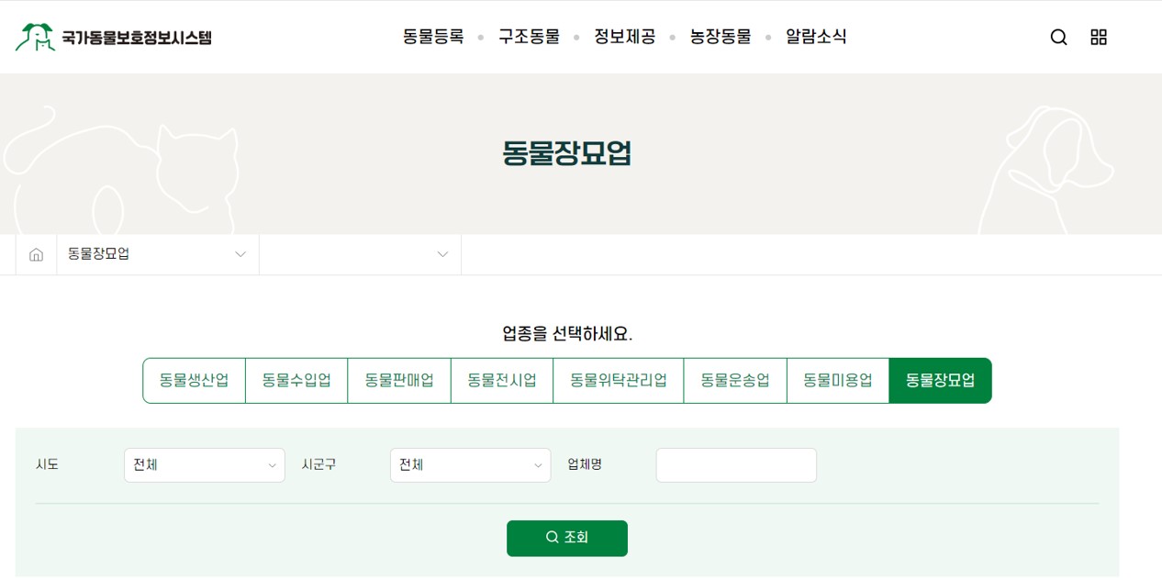1162x580 pixels.
Task: Click the 업체명 input field
Action: click(x=735, y=465)
